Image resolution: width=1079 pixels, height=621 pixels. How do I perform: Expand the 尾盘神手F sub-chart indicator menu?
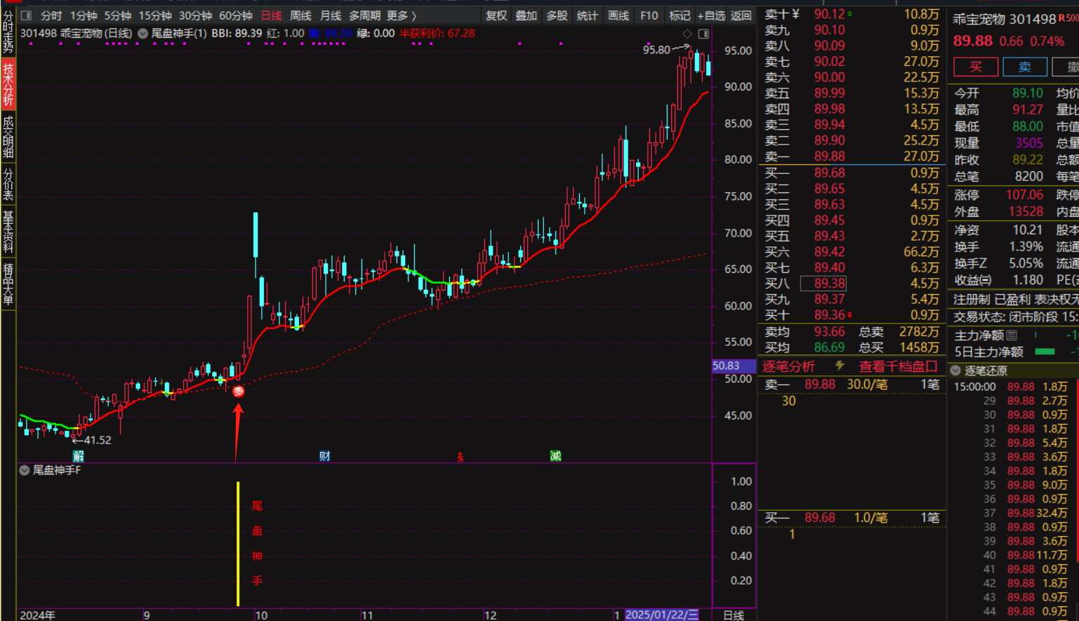click(x=25, y=470)
